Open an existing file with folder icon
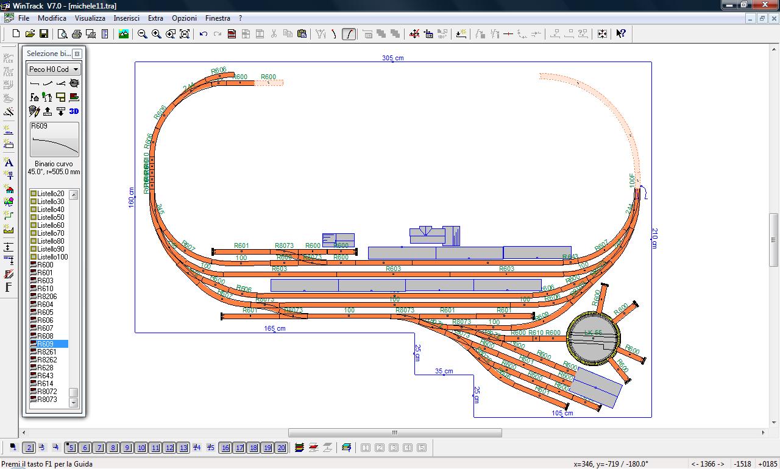 pos(30,34)
